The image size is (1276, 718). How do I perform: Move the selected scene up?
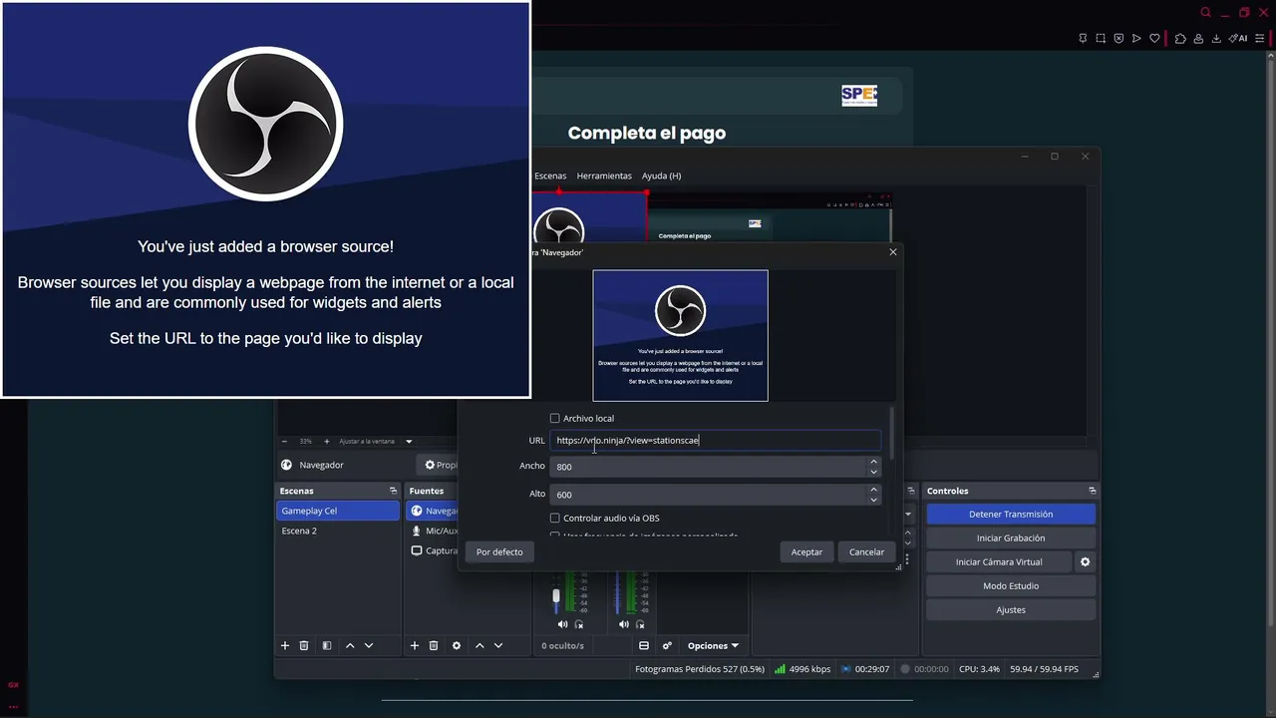coord(350,646)
